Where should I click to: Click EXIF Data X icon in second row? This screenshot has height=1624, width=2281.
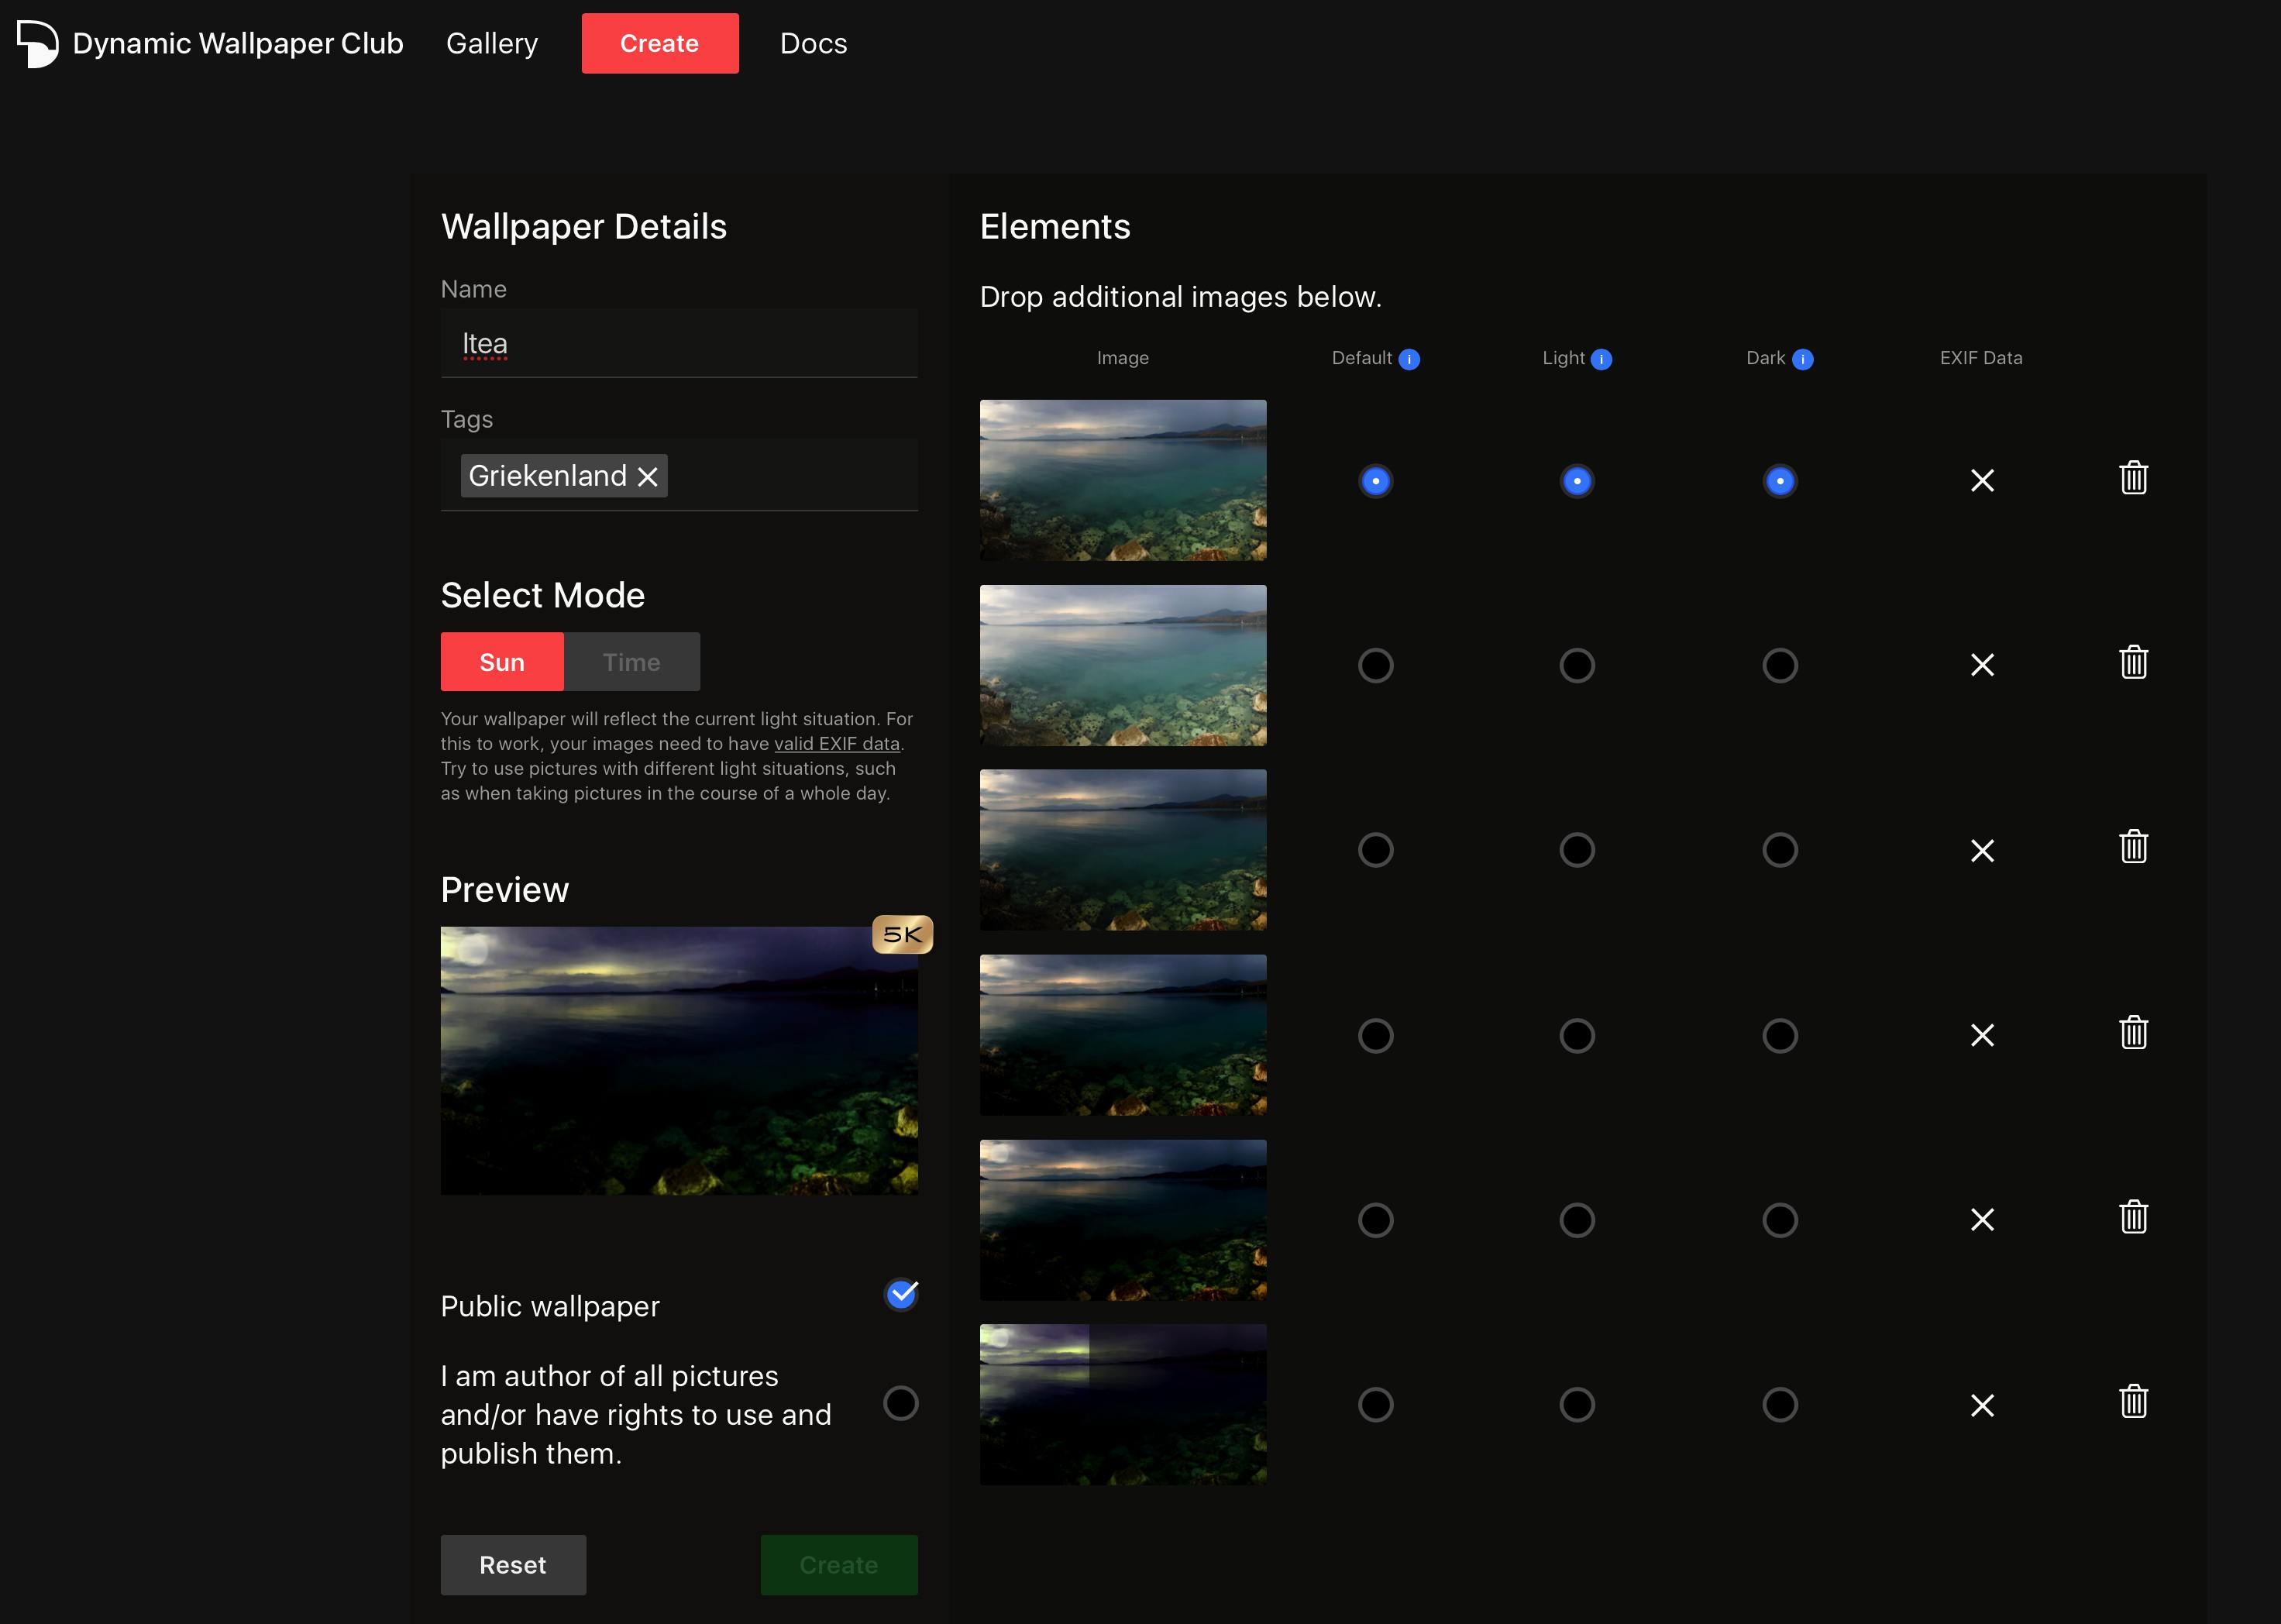coord(1982,665)
